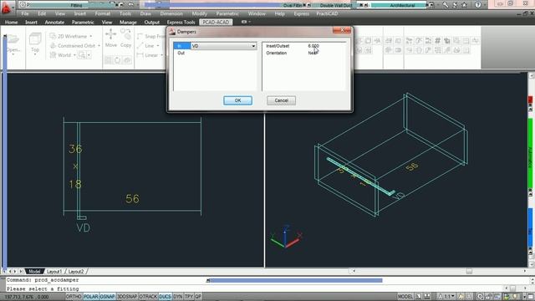This screenshot has width=535, height=301.
Task: Toggle OSNAP in status bar
Action: tap(108, 297)
